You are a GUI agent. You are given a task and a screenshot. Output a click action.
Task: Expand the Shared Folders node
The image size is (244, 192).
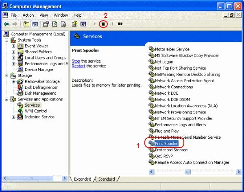coord(13,52)
